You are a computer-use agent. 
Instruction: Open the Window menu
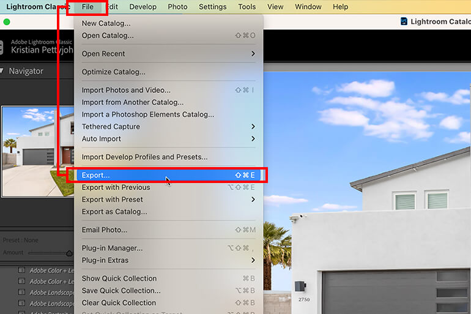(308, 7)
